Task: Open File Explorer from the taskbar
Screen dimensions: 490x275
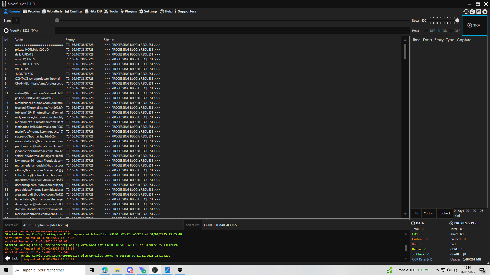Action: (x=117, y=270)
